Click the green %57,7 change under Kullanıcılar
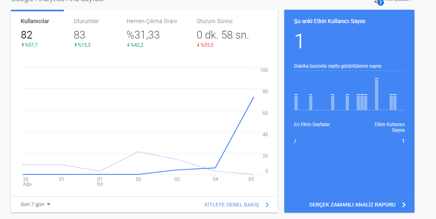Image resolution: width=436 pixels, height=219 pixels. [29, 45]
